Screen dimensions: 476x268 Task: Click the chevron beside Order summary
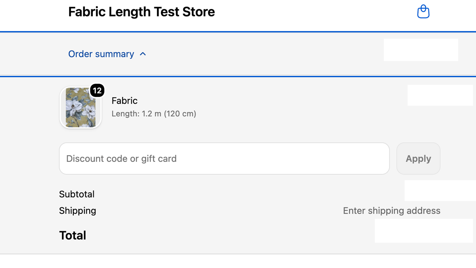[143, 54]
